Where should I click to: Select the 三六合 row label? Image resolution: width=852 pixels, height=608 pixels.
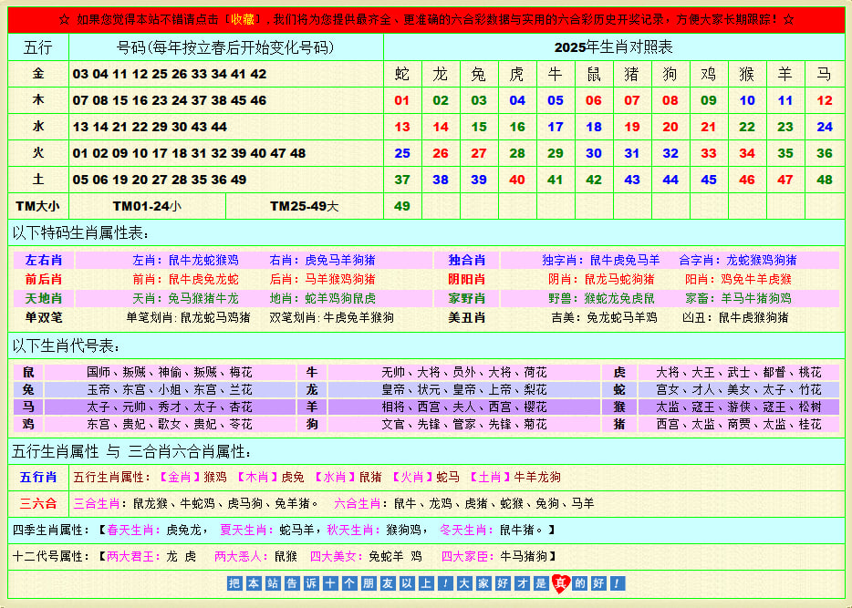(38, 503)
